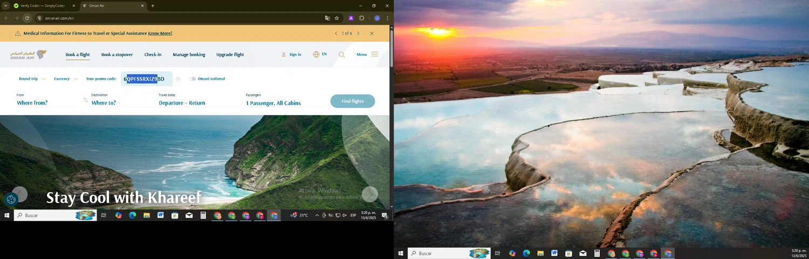Open Chrome's three-dot menu
The image size is (809, 259).
click(387, 18)
